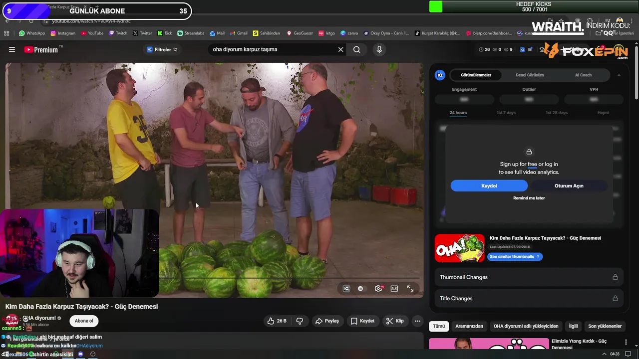Open the YouTube bookmark

[x=92, y=33]
